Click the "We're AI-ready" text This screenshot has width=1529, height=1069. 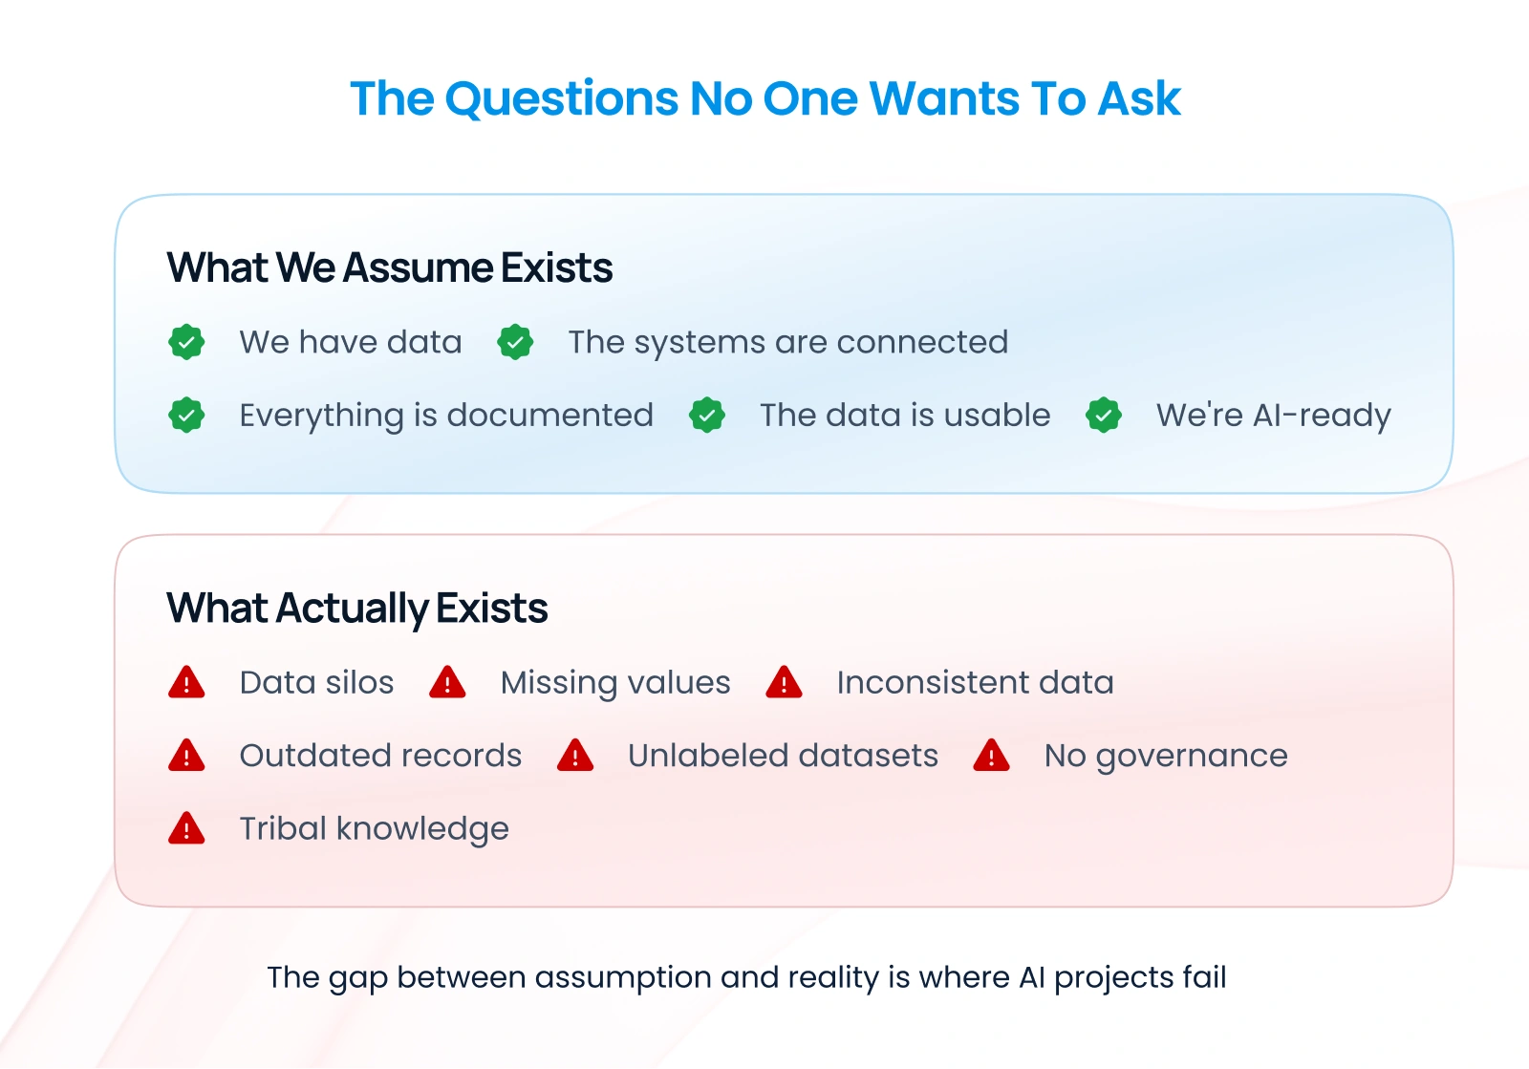1273,416
